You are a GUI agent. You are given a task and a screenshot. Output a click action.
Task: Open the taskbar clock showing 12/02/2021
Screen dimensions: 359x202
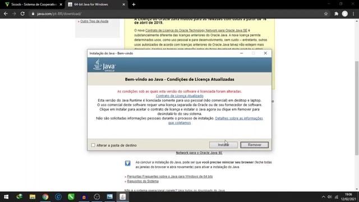pos(348,197)
